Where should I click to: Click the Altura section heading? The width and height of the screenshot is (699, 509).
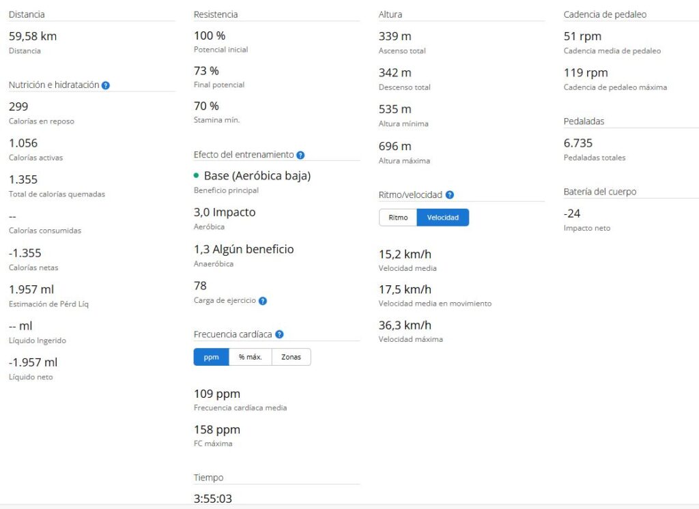[390, 14]
